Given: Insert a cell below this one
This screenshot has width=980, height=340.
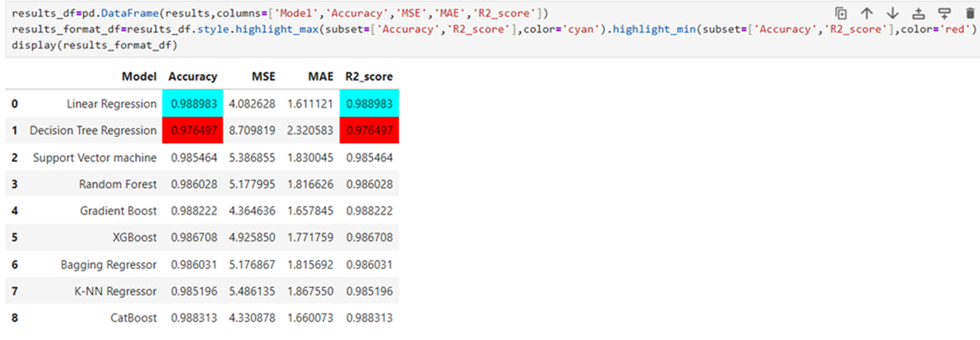Looking at the screenshot, I should point(944,13).
